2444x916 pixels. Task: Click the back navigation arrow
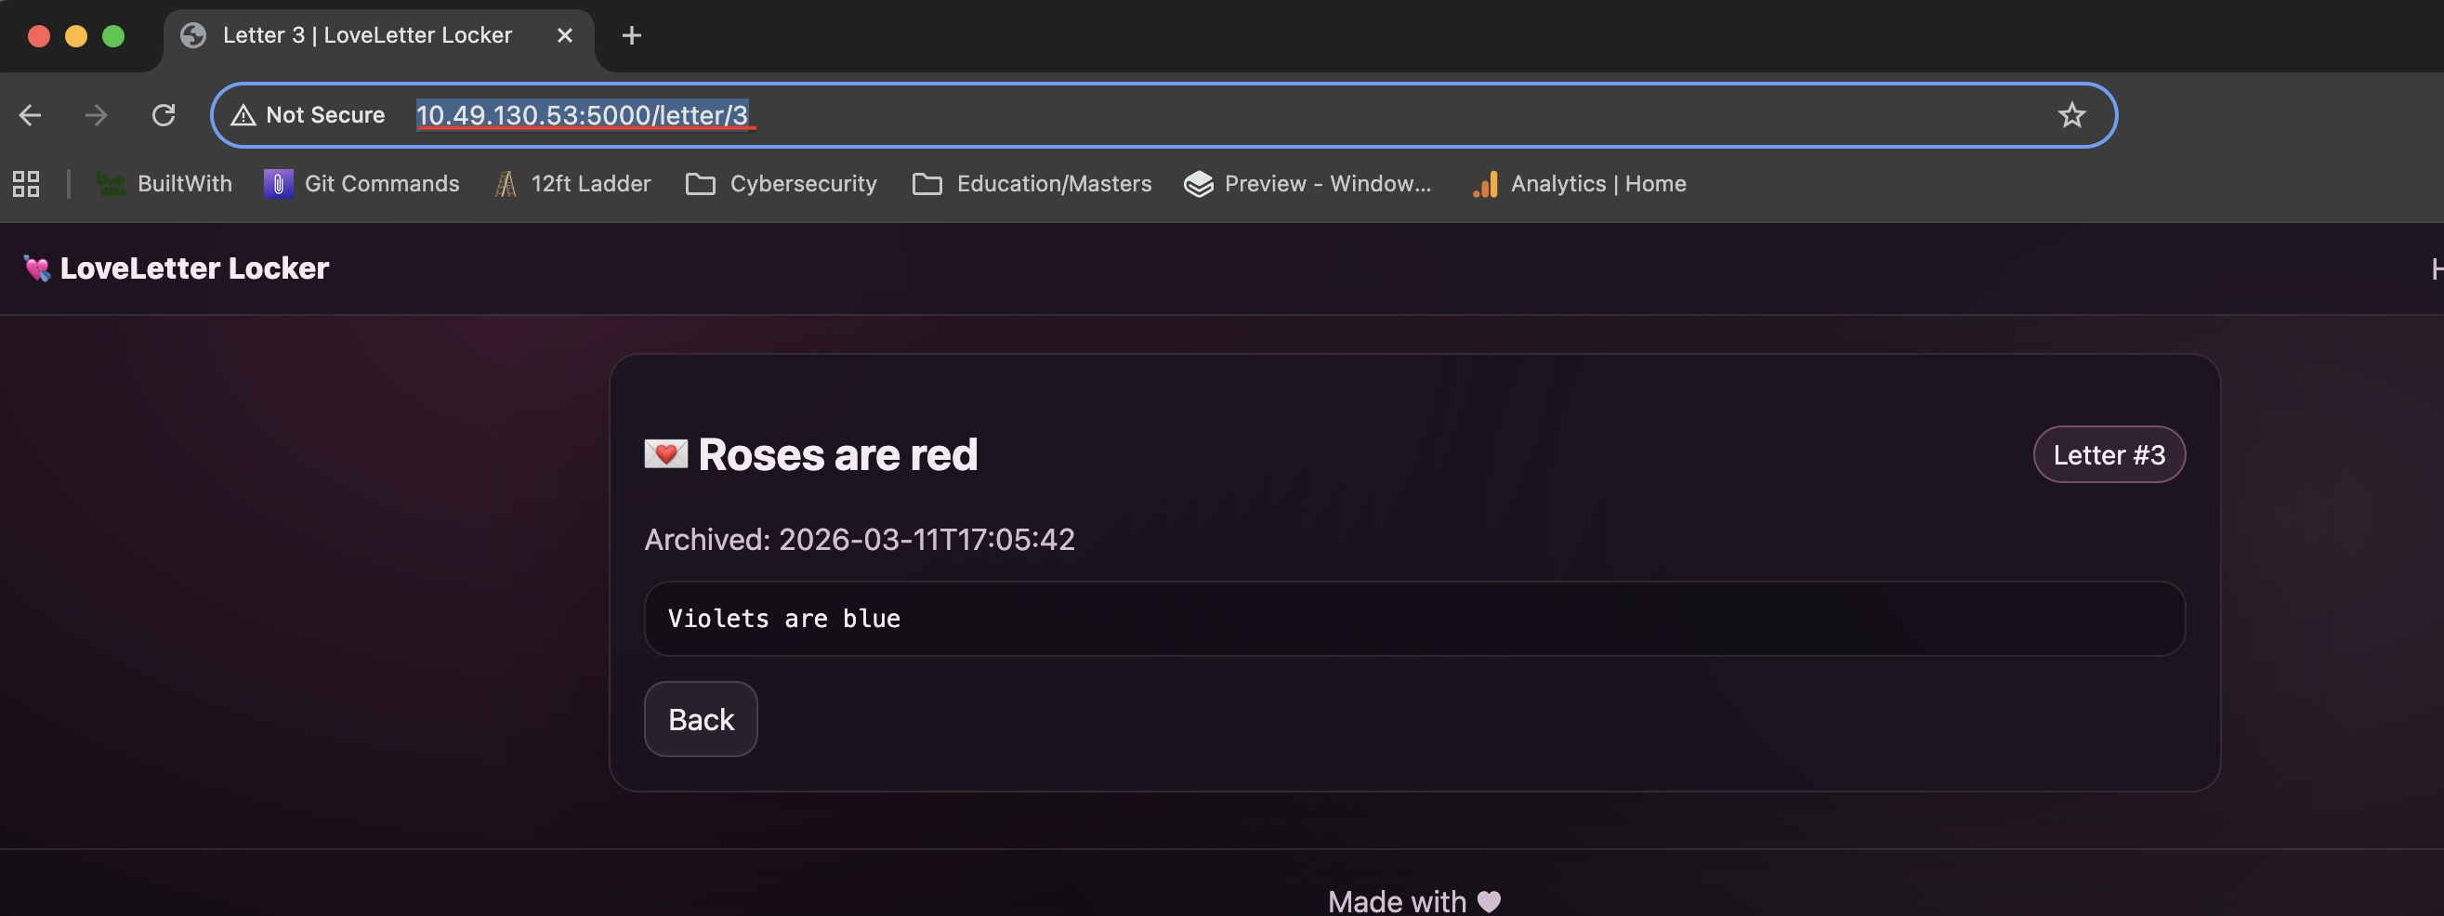tap(31, 115)
